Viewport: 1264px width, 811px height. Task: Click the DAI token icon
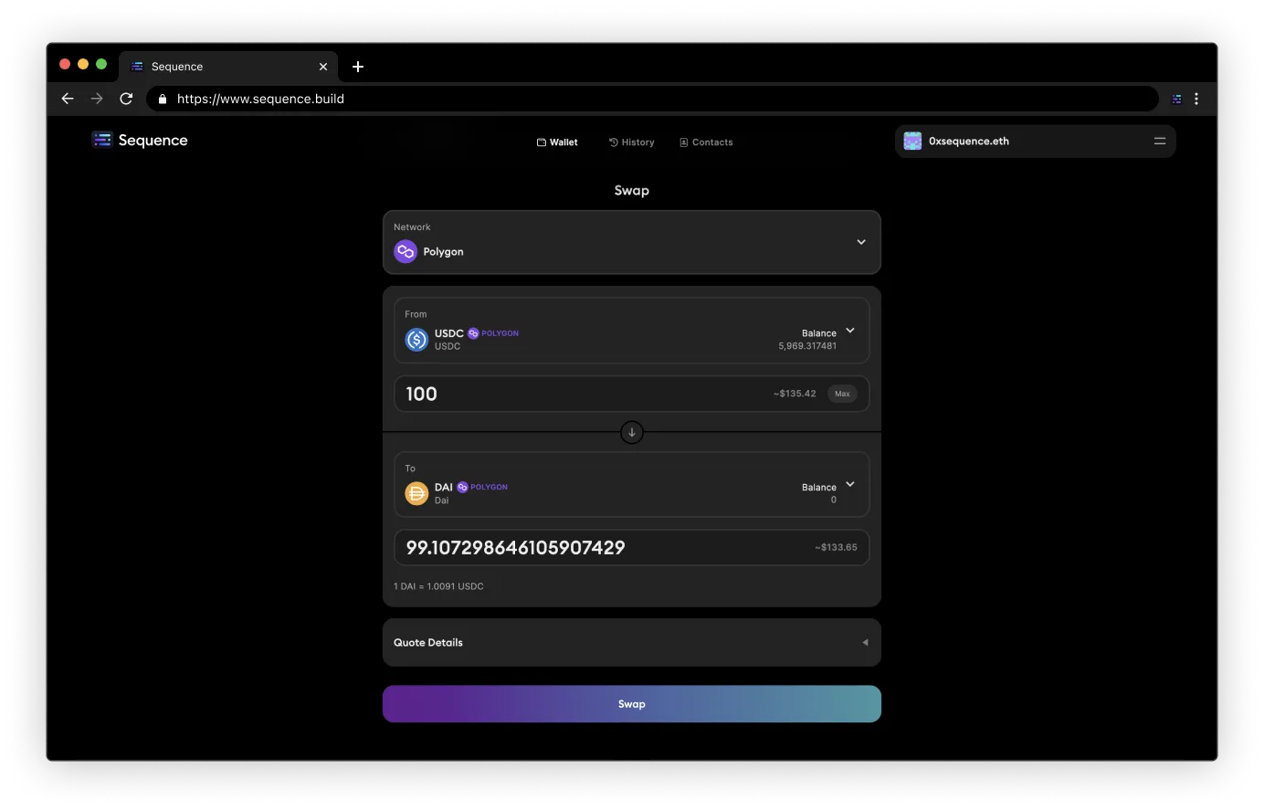click(416, 493)
